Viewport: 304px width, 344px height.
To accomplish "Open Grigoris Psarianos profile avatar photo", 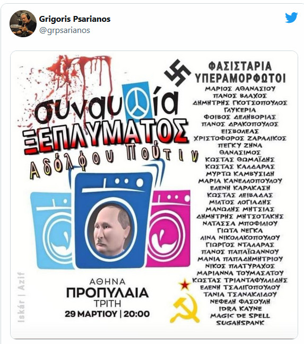I will 23,23.
